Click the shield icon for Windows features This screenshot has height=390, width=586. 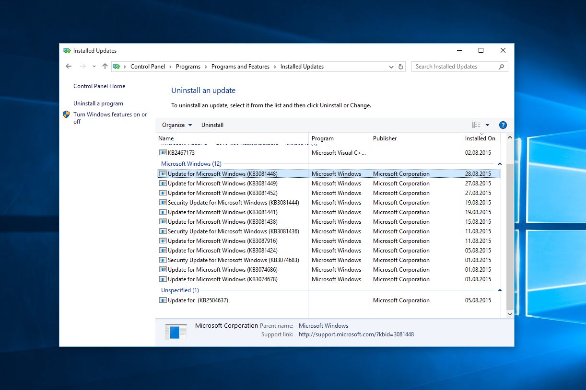66,115
